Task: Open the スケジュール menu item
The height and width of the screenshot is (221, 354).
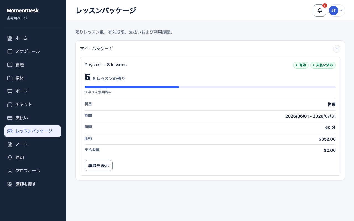Action: pyautogui.click(x=33, y=52)
